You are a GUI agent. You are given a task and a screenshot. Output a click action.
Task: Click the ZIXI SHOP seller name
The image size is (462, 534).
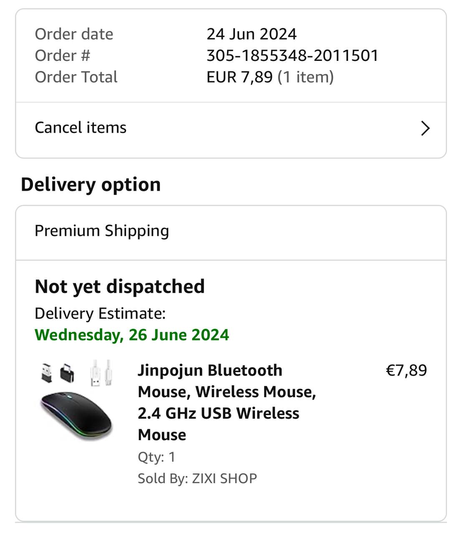(224, 478)
